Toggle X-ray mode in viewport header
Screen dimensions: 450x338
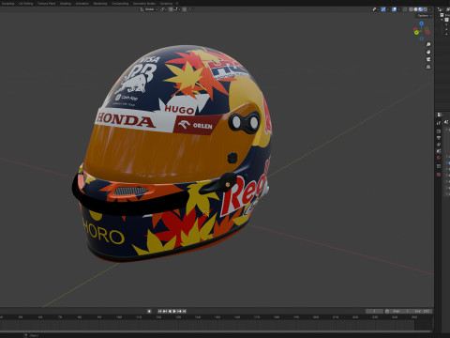coord(405,9)
